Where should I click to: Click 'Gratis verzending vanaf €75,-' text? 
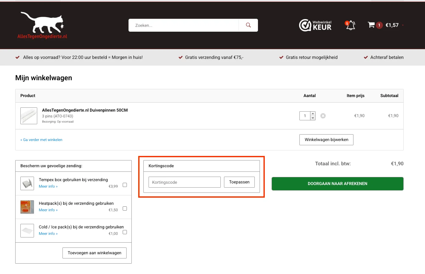pos(214,57)
